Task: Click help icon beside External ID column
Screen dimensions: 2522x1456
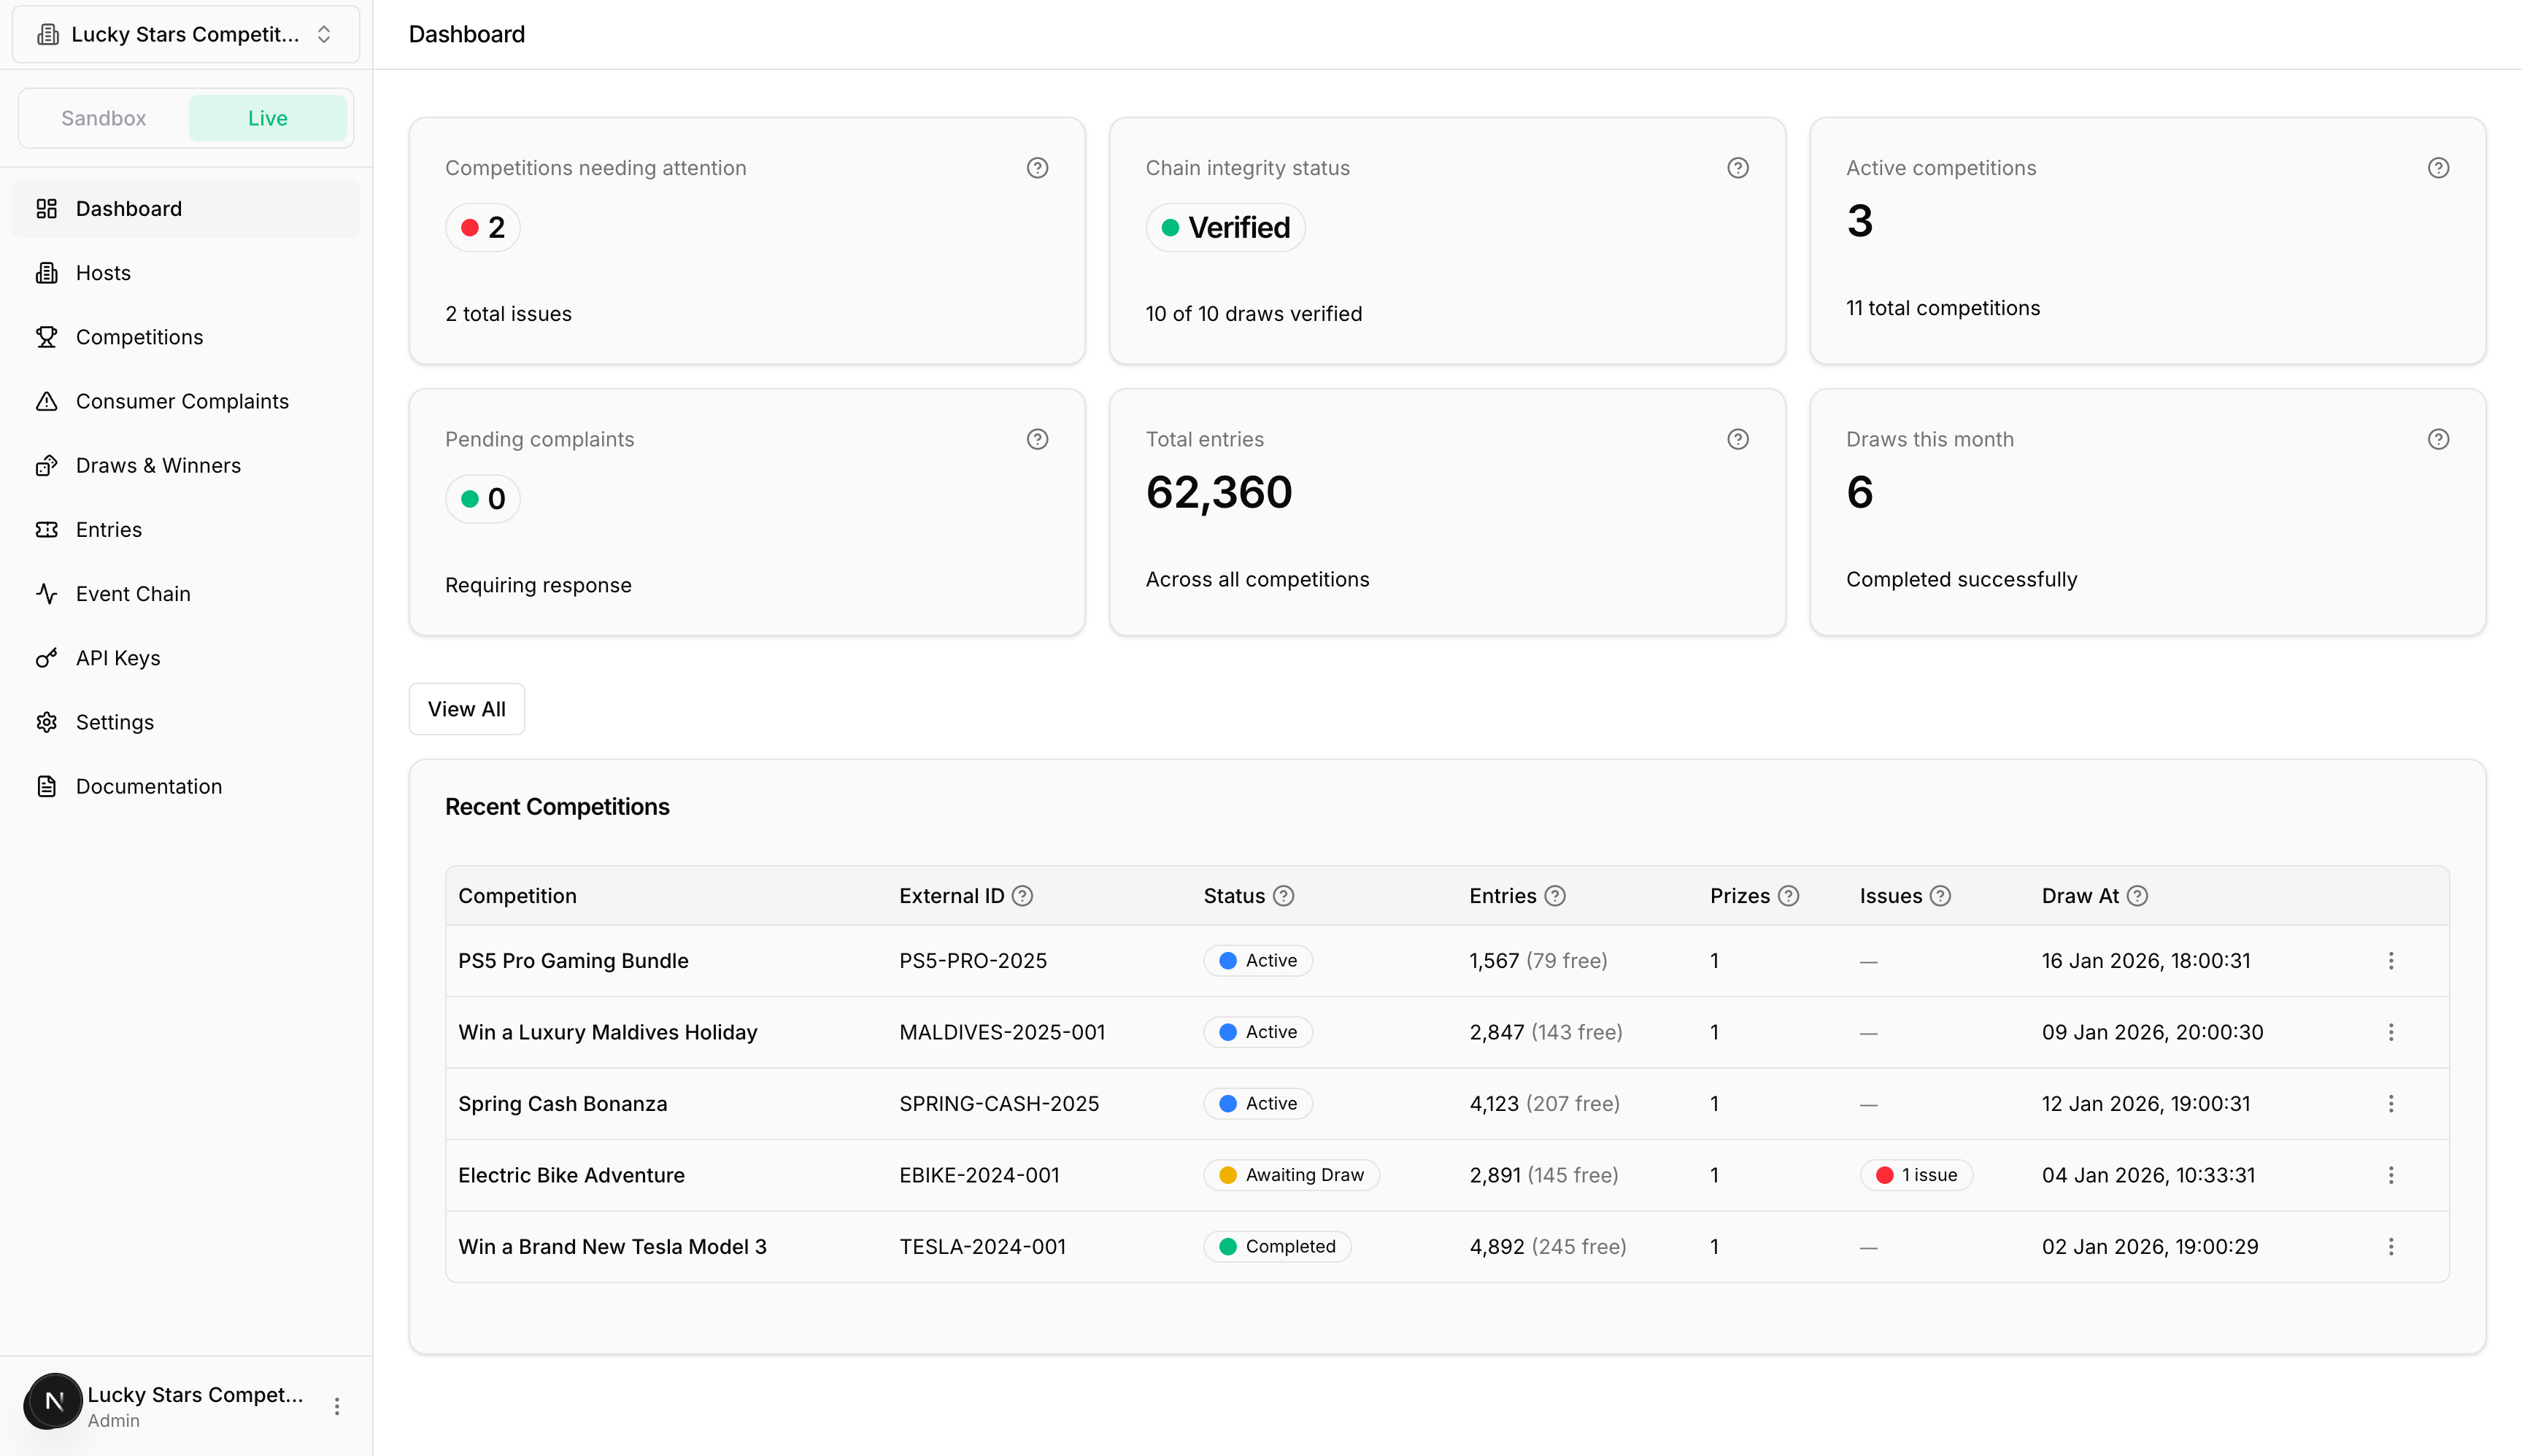Action: tap(1022, 896)
